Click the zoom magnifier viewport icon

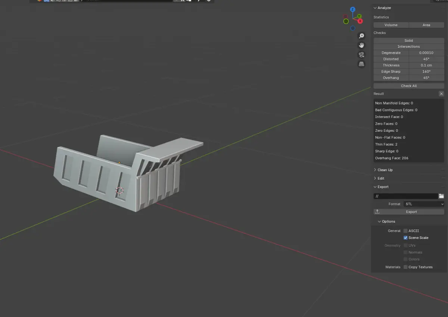coord(361,36)
